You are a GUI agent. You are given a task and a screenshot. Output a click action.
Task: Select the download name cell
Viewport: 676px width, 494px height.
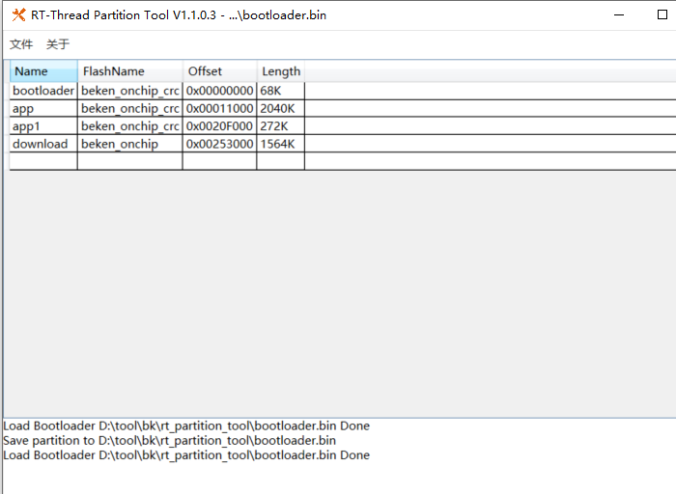pyautogui.click(x=43, y=144)
